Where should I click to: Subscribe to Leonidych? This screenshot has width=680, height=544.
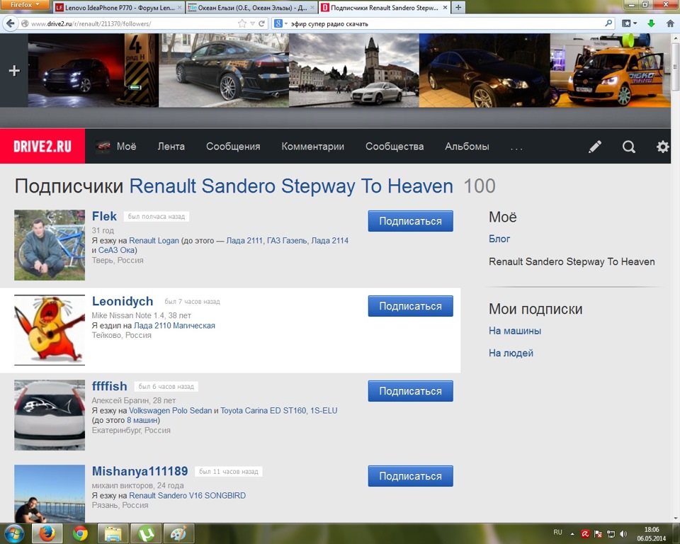pyautogui.click(x=410, y=306)
